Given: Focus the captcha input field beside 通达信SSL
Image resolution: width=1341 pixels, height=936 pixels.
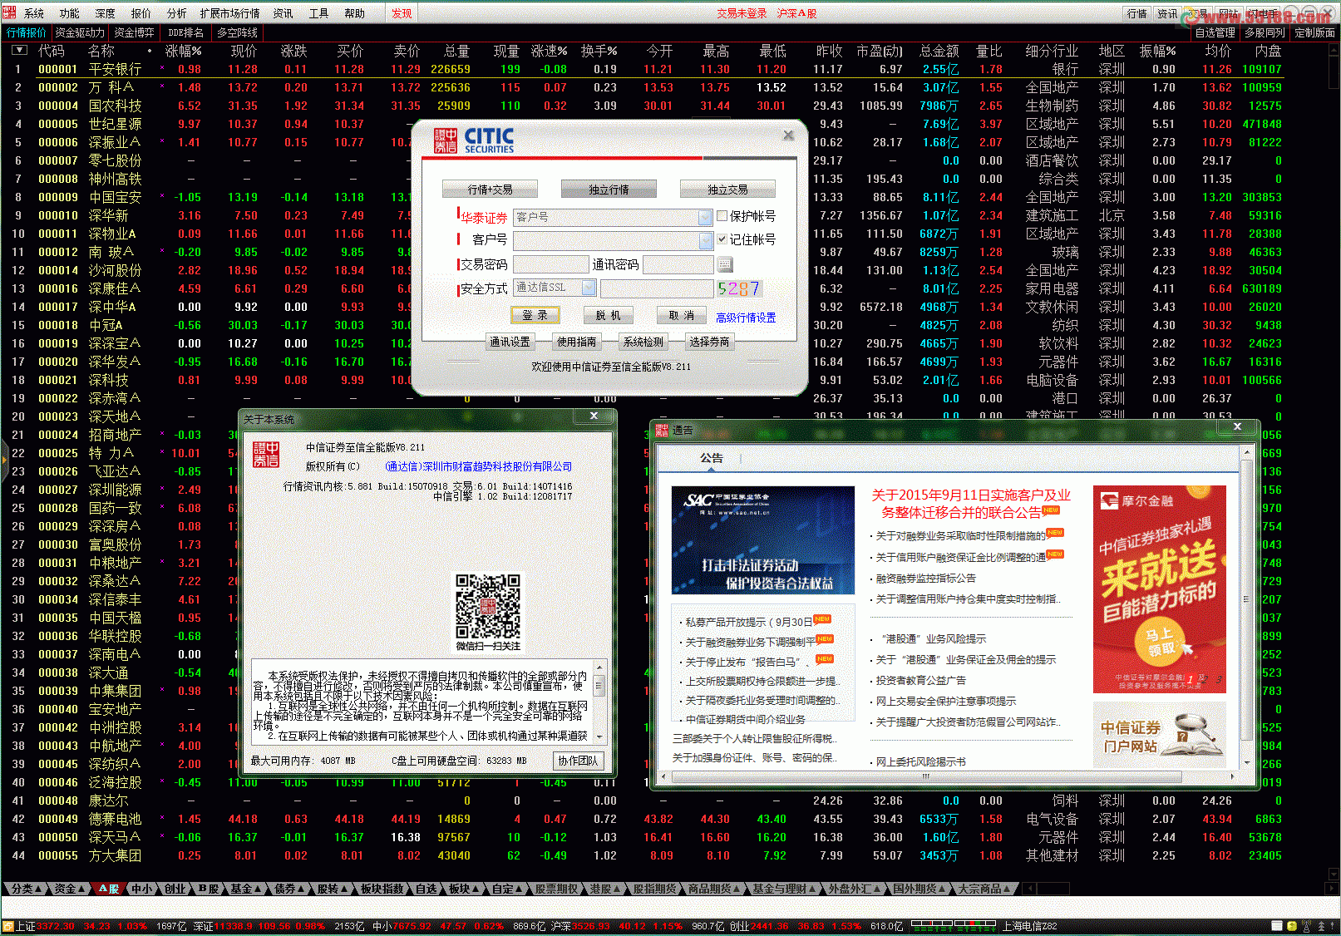Looking at the screenshot, I should 658,288.
